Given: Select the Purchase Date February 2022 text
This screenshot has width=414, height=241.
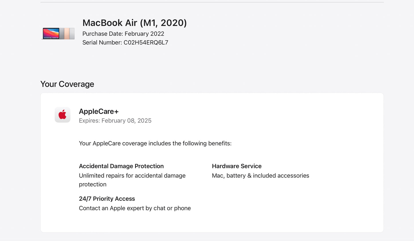Looking at the screenshot, I should coord(123,34).
